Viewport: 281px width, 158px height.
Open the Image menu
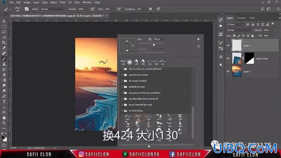27,2
